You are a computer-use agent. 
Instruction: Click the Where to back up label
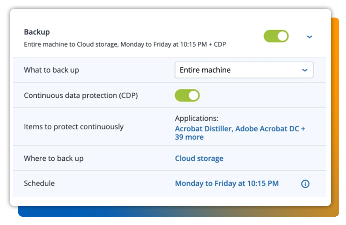53,158
